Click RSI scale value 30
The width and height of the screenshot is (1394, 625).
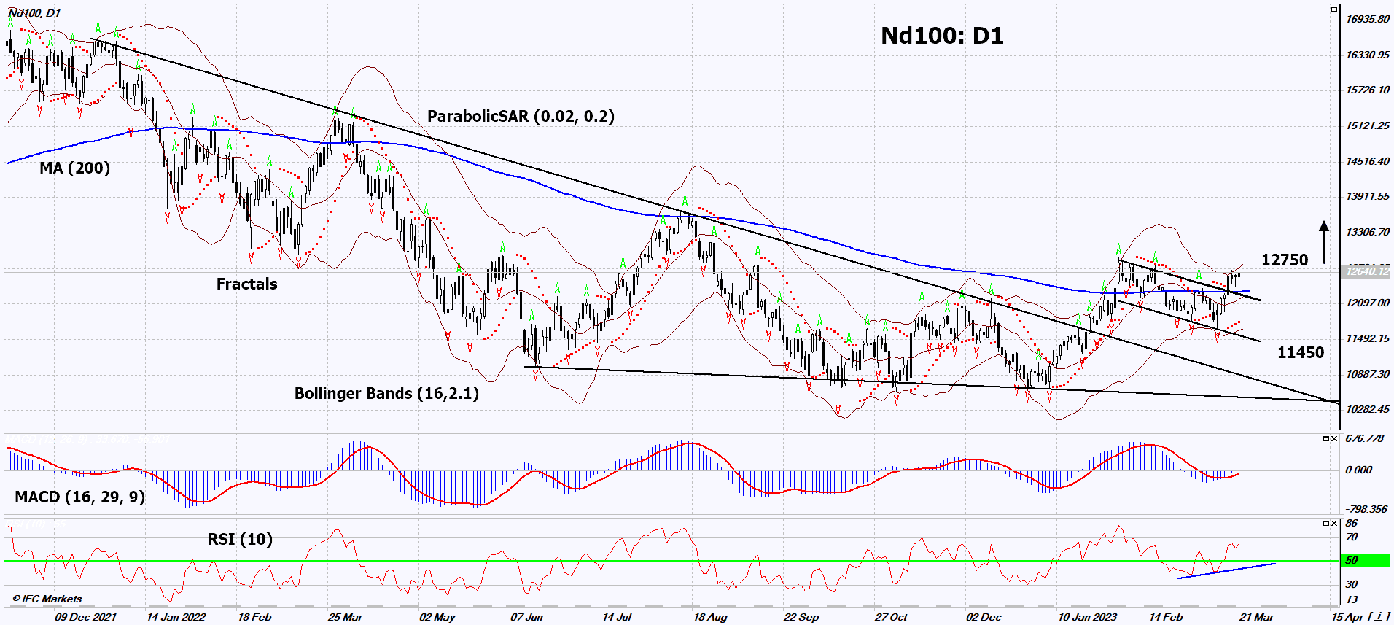pos(1352,584)
